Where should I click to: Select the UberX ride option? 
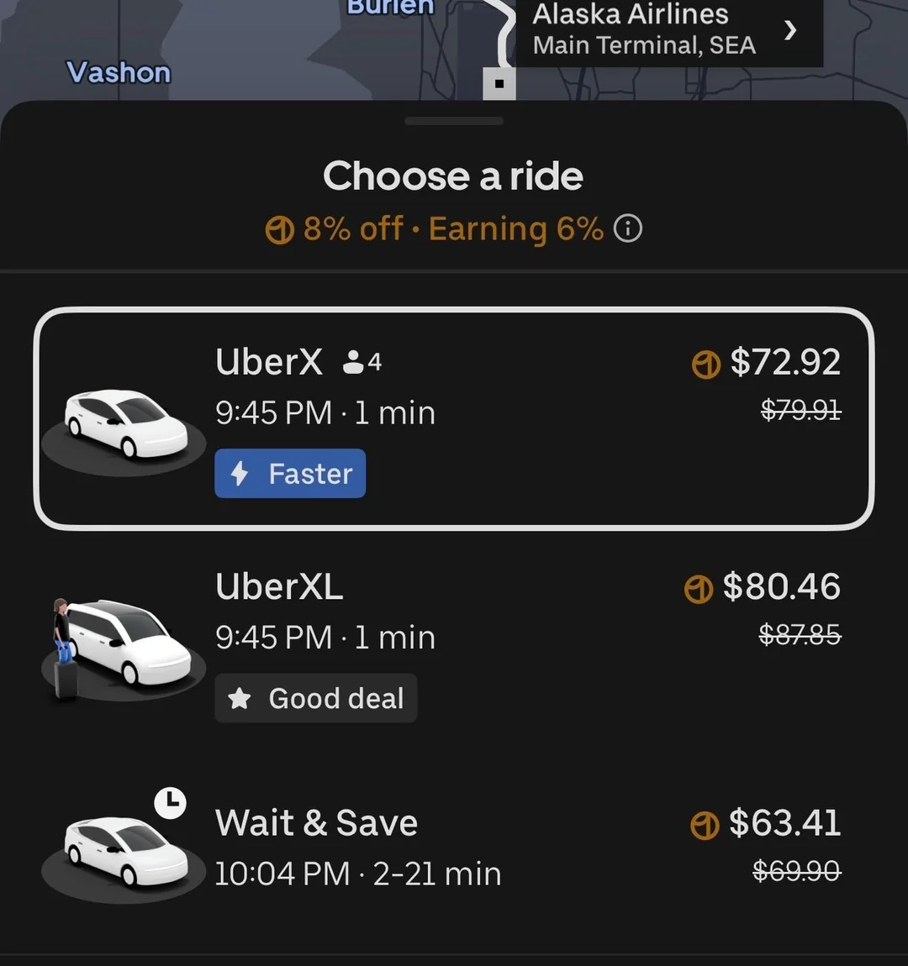coord(454,418)
